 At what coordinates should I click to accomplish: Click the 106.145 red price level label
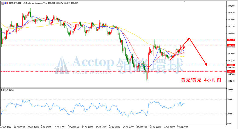pyautogui.click(x=231, y=45)
